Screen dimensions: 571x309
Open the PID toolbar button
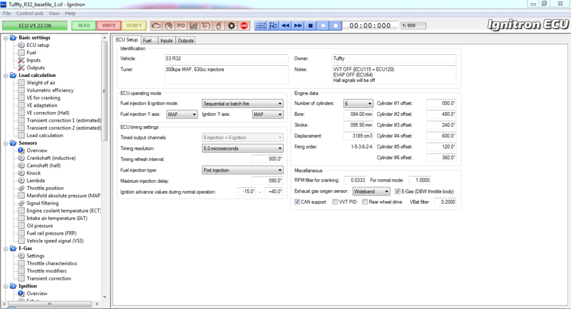pos(181,26)
